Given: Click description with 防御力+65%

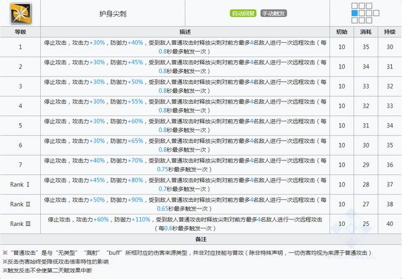Looking at the screenshot, I should tap(185, 146).
